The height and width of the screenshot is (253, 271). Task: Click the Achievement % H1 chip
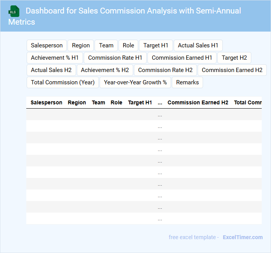pos(55,58)
